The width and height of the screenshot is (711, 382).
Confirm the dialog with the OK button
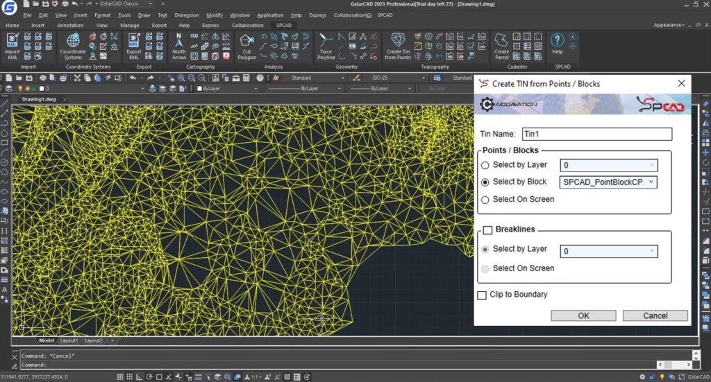[583, 315]
